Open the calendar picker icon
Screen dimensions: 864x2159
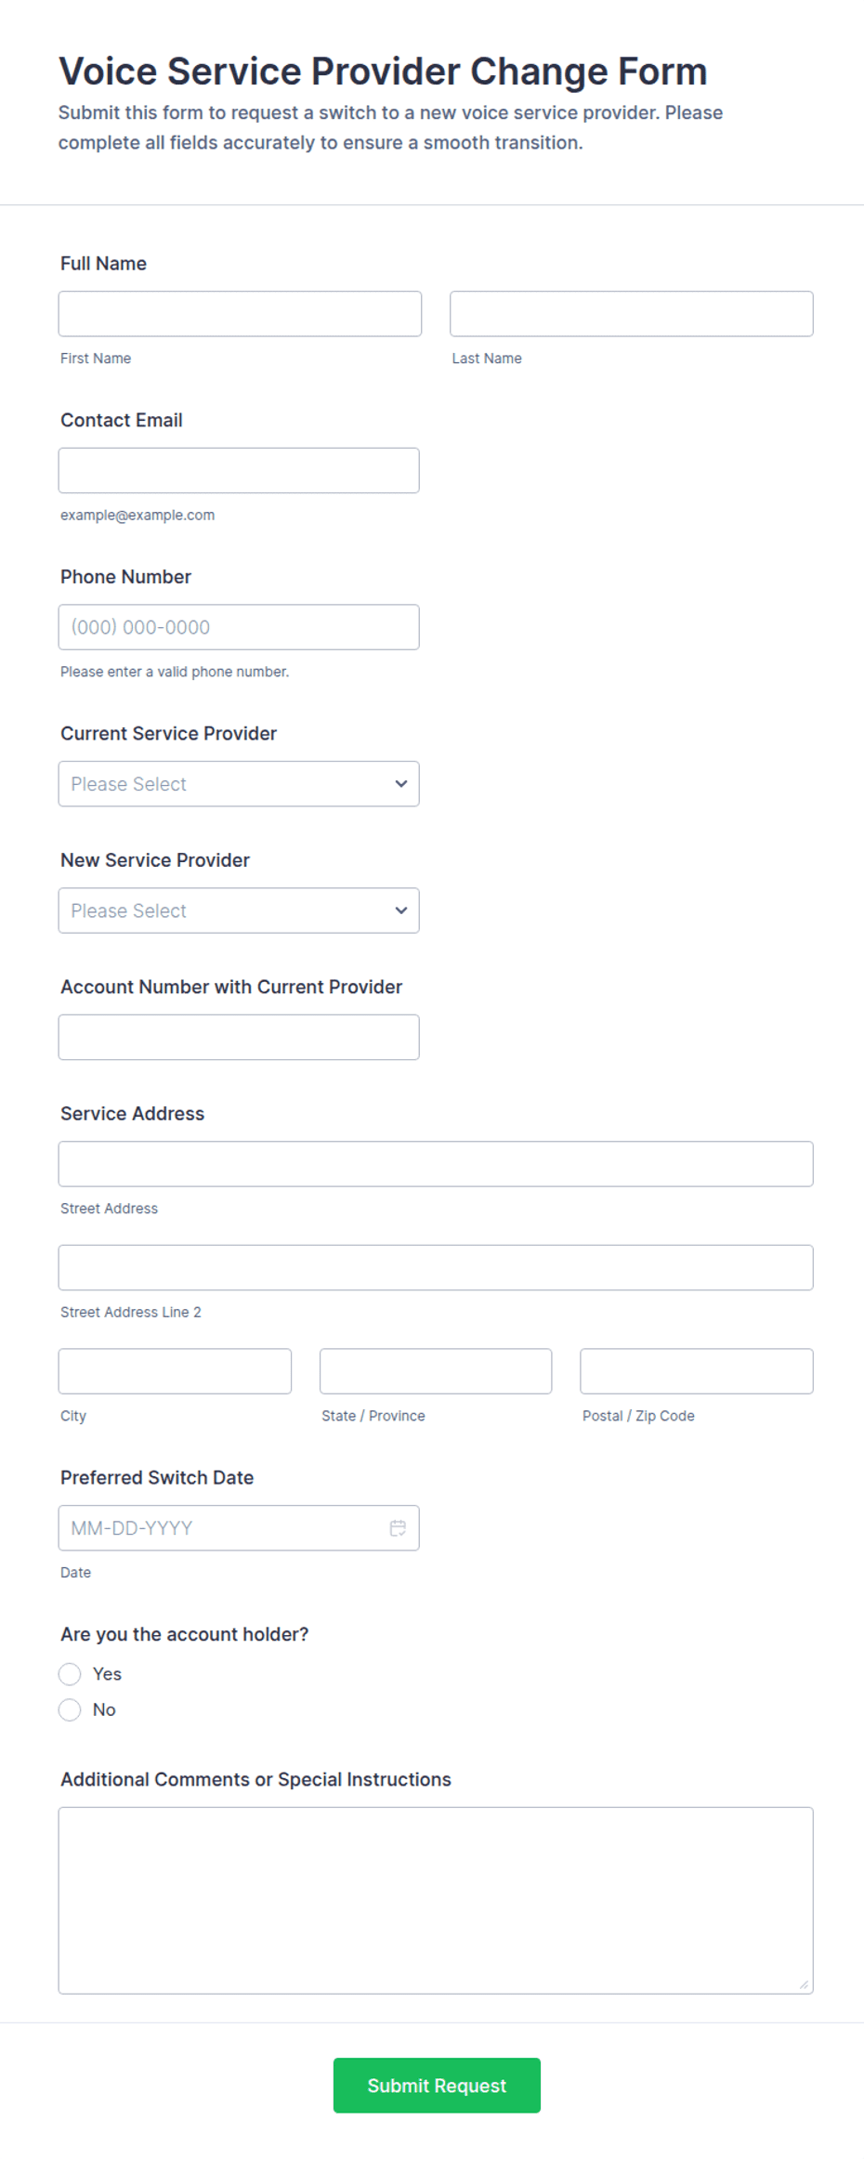tap(398, 1528)
